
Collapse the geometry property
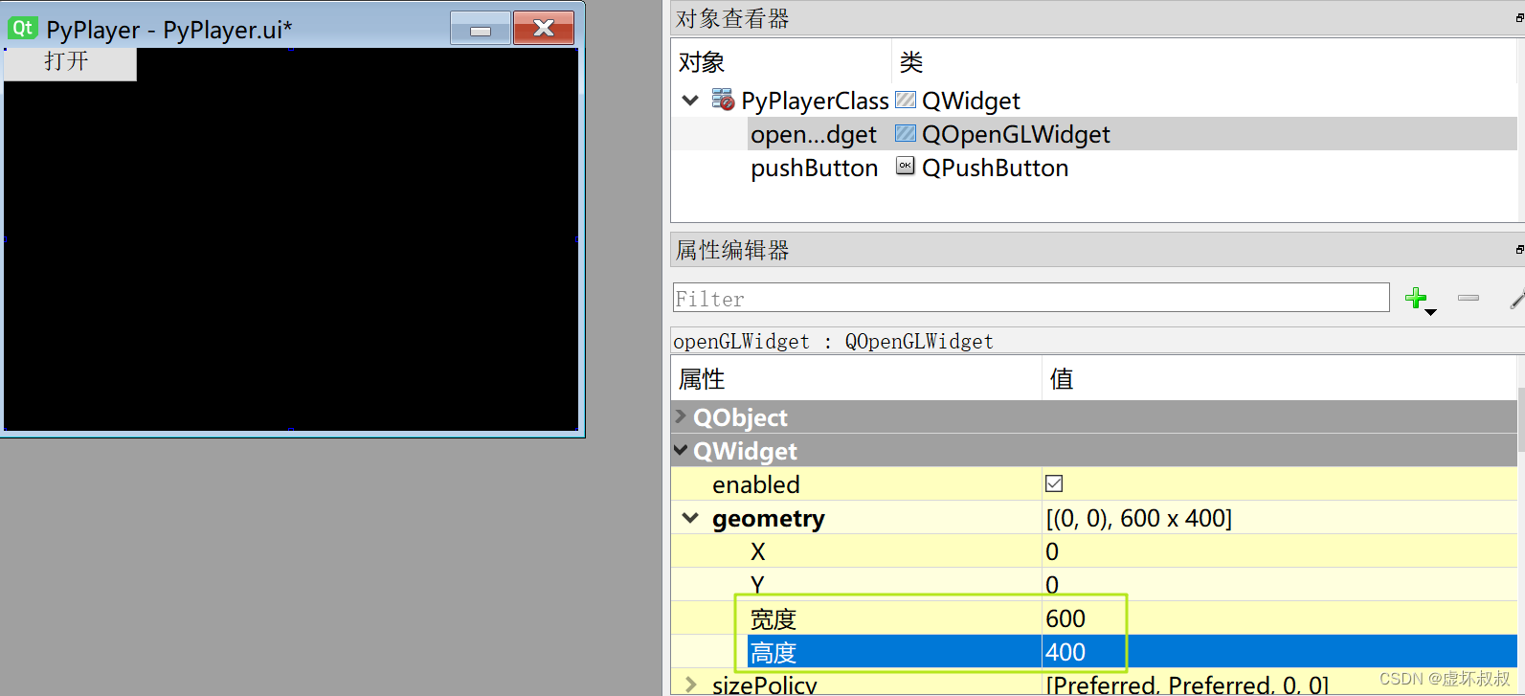click(690, 518)
